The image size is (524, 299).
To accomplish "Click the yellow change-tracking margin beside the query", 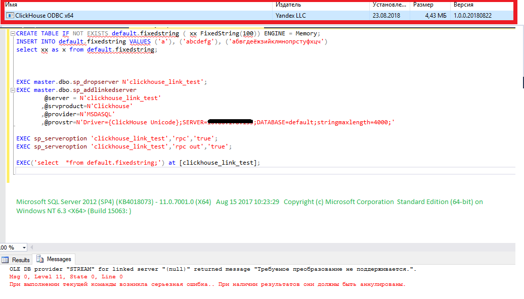I will [8, 101].
